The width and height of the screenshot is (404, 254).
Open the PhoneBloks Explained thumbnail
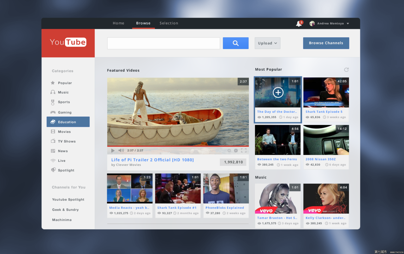point(226,188)
